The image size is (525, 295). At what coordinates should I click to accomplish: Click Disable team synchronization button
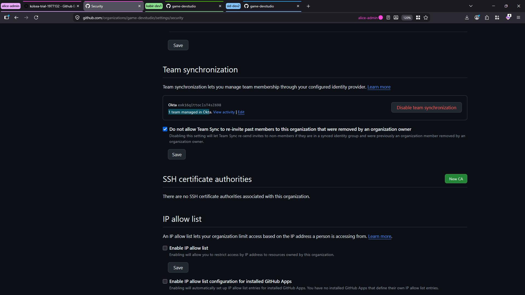426,108
